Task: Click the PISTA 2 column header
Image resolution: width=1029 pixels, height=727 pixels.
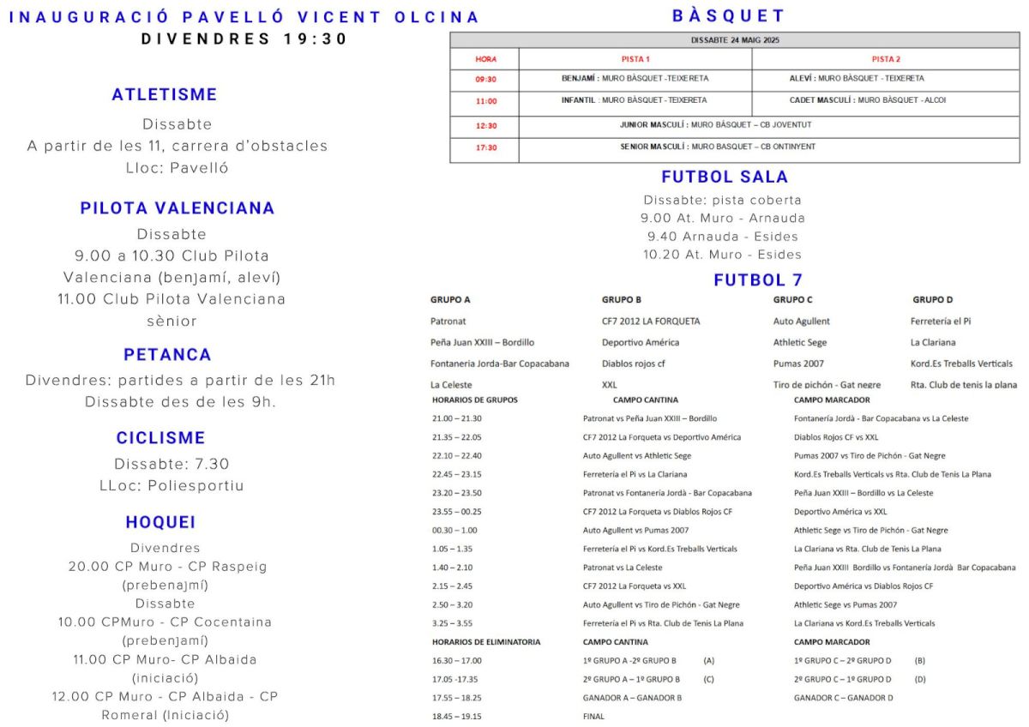Action: [x=886, y=59]
